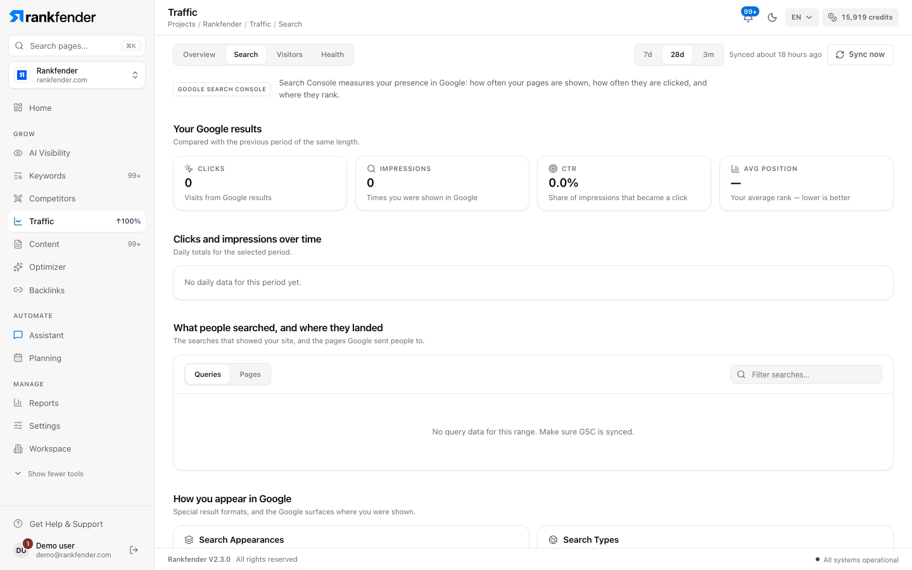Click the AI Visibility eye icon
Image resolution: width=912 pixels, height=570 pixels.
pyautogui.click(x=18, y=153)
